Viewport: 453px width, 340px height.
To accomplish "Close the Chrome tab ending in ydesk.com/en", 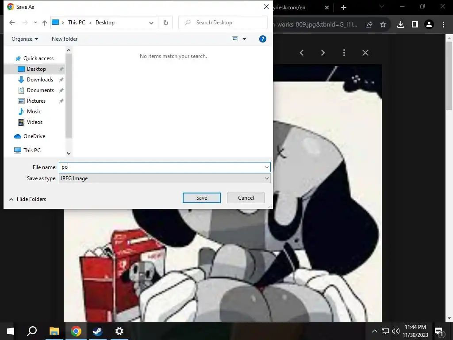I will 327,8.
